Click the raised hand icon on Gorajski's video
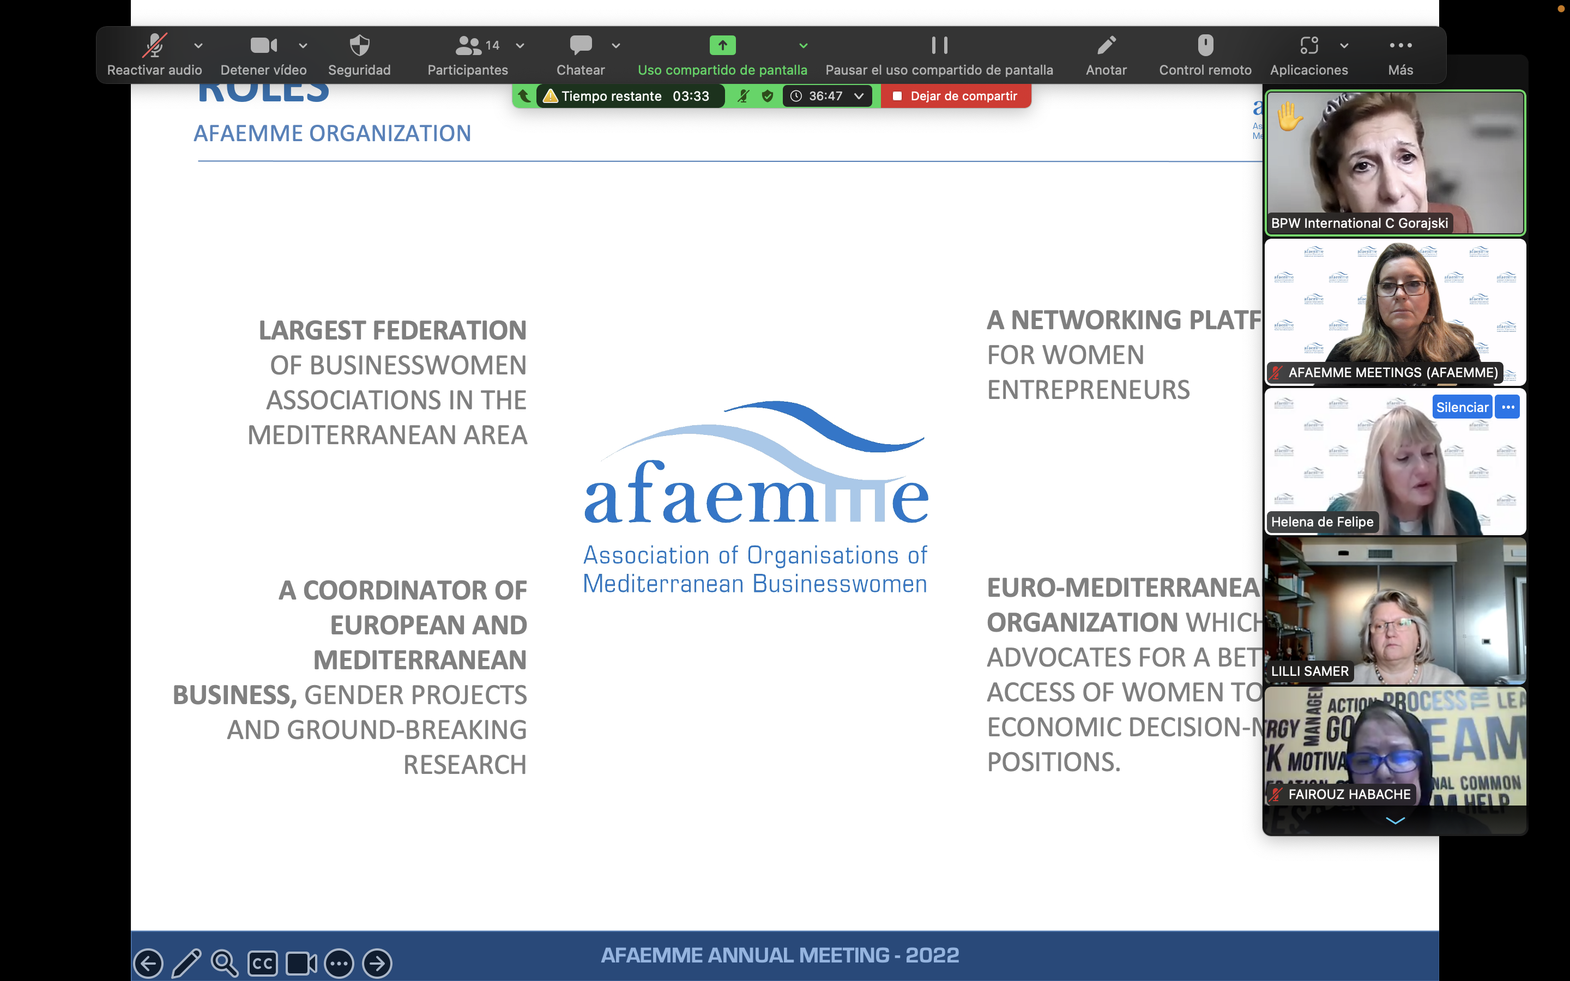The image size is (1570, 981). 1289,117
